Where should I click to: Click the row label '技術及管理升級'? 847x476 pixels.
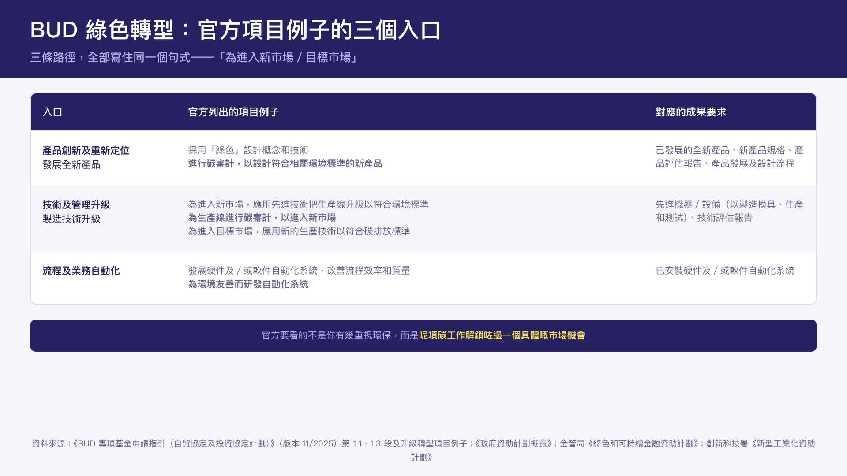(76, 205)
